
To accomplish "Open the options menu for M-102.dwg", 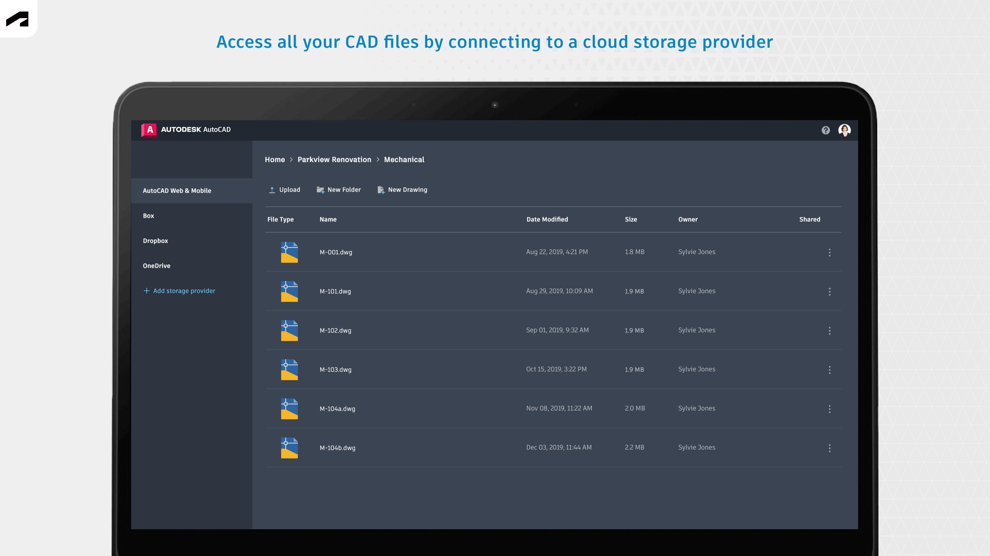I will pos(830,330).
